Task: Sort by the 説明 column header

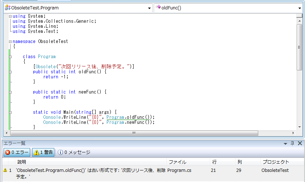Action: (x=91, y=162)
